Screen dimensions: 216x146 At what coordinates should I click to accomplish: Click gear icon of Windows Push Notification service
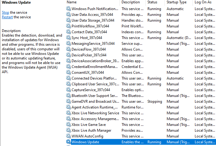(68, 9)
